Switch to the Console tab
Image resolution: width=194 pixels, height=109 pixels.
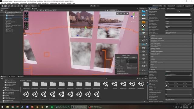(12, 77)
